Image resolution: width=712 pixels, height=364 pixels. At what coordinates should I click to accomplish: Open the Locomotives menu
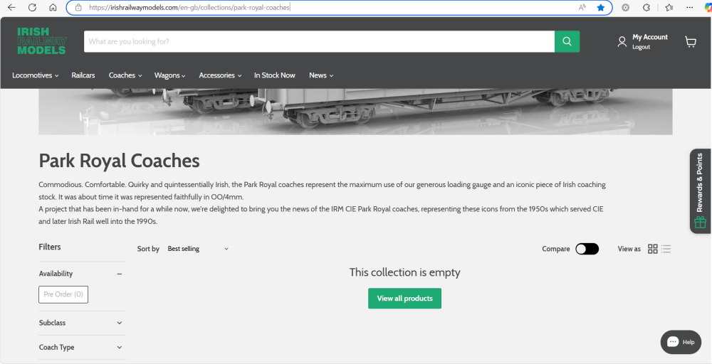point(35,75)
